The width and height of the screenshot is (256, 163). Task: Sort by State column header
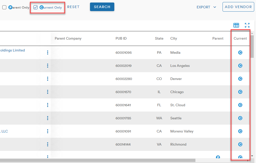point(159,39)
